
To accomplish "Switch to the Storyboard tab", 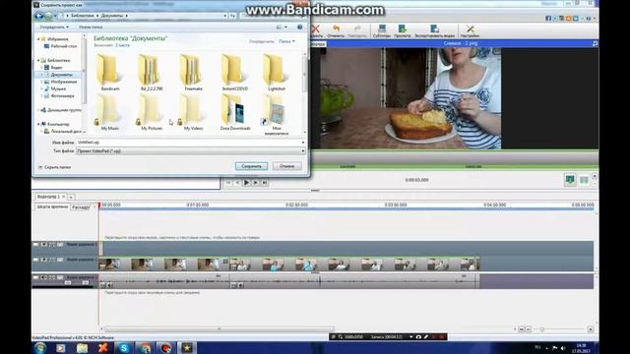I will tap(81, 207).
